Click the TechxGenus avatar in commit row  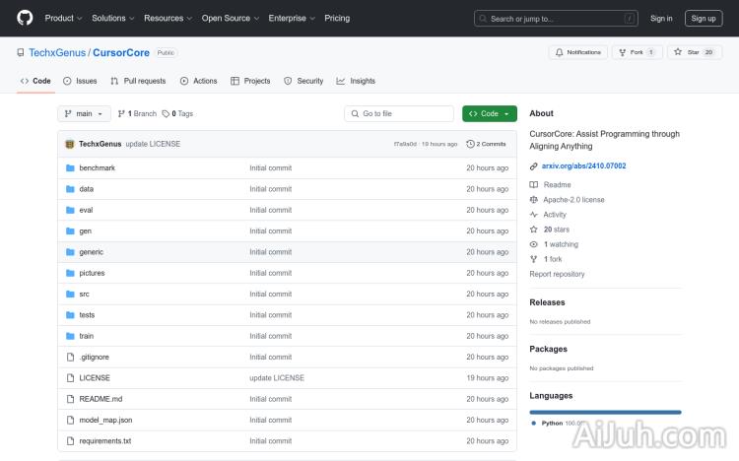click(x=70, y=144)
